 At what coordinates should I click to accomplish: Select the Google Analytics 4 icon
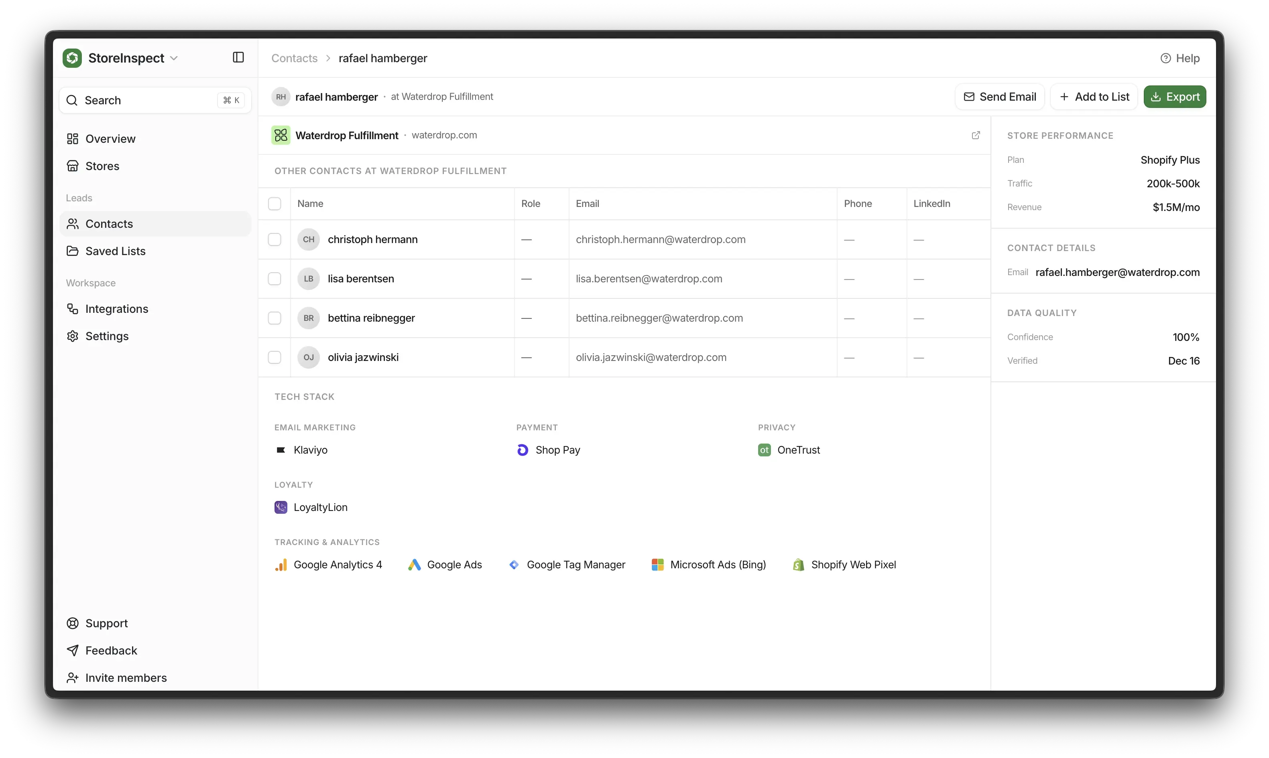tap(281, 564)
